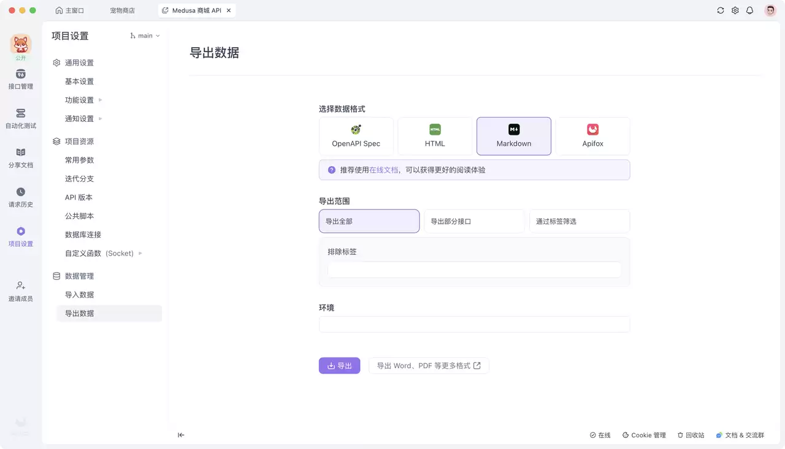
Task: Click the user avatar top right
Action: [x=770, y=10]
